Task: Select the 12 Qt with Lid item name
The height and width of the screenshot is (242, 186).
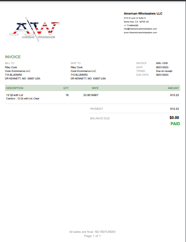Action: [x=14, y=95]
